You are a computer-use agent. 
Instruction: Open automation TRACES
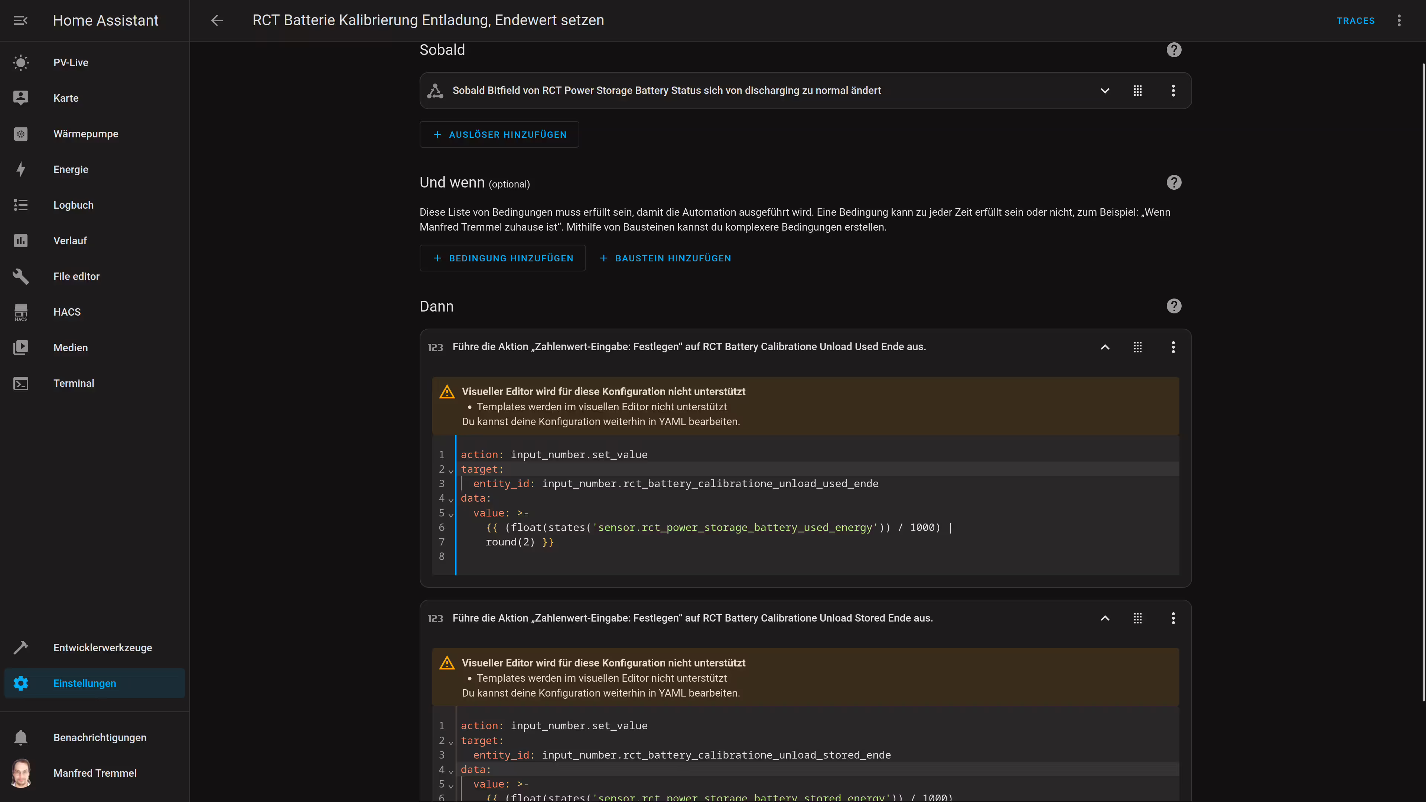point(1356,20)
